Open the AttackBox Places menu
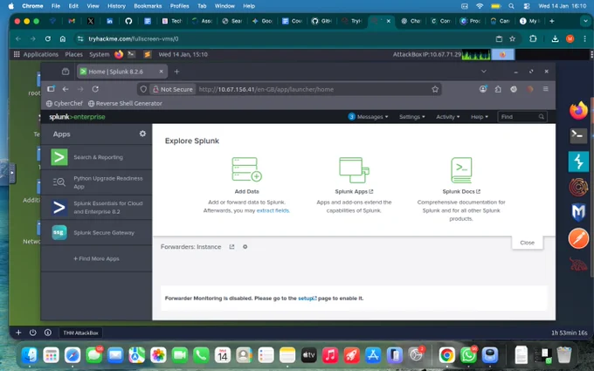This screenshot has height=371, width=594. [x=74, y=54]
